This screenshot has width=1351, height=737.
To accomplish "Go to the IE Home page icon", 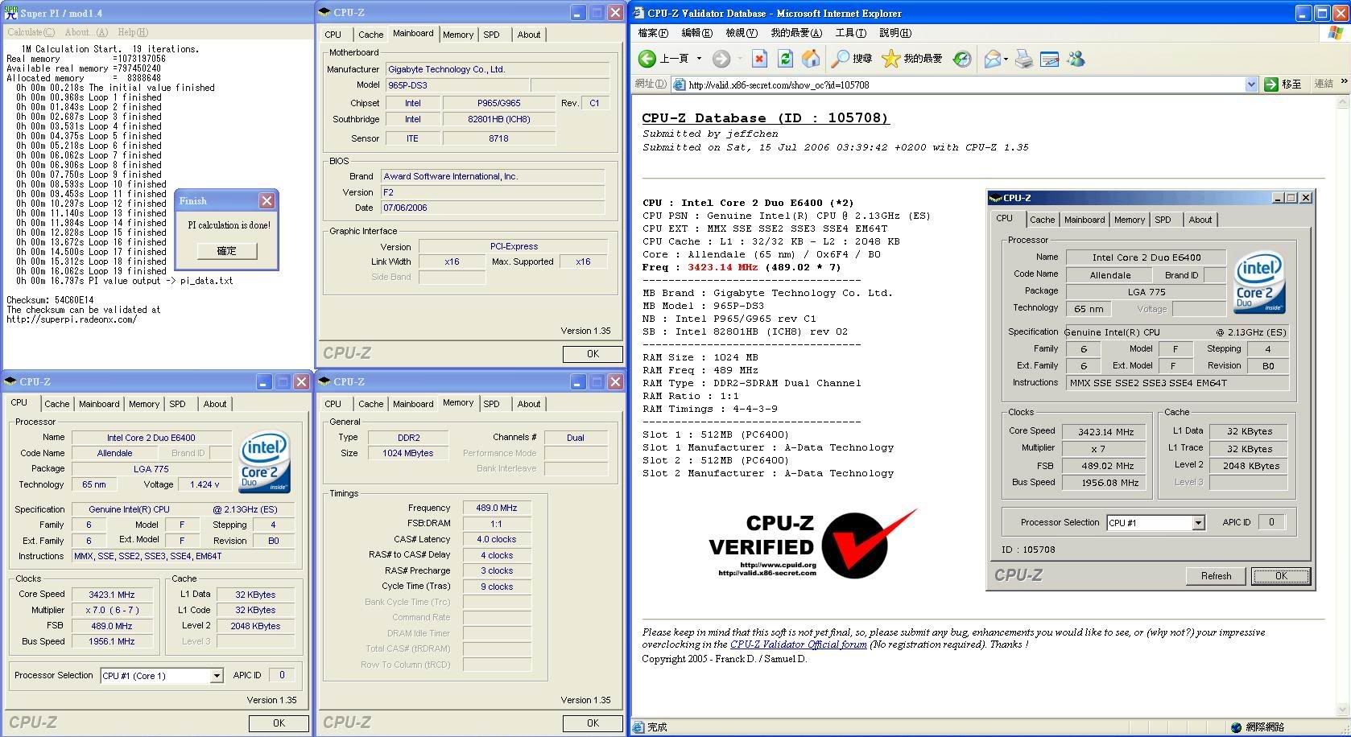I will pyautogui.click(x=811, y=59).
